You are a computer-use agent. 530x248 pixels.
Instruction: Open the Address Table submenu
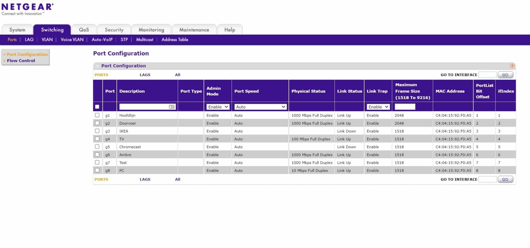[x=175, y=39]
